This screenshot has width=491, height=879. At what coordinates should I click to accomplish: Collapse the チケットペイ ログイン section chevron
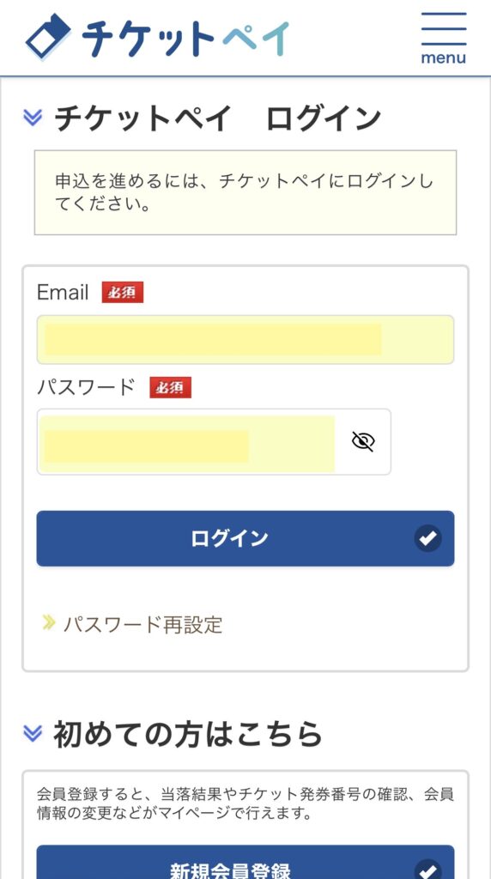click(33, 117)
